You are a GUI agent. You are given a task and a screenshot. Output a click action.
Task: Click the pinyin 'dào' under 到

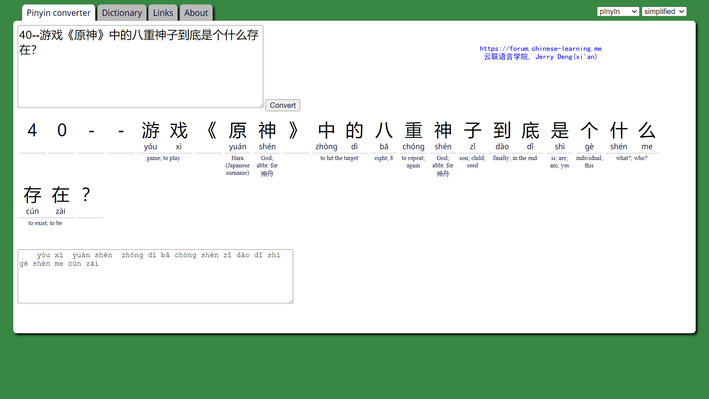pos(502,147)
